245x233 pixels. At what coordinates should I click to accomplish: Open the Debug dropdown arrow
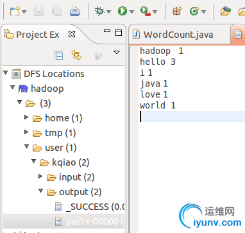pos(109,12)
